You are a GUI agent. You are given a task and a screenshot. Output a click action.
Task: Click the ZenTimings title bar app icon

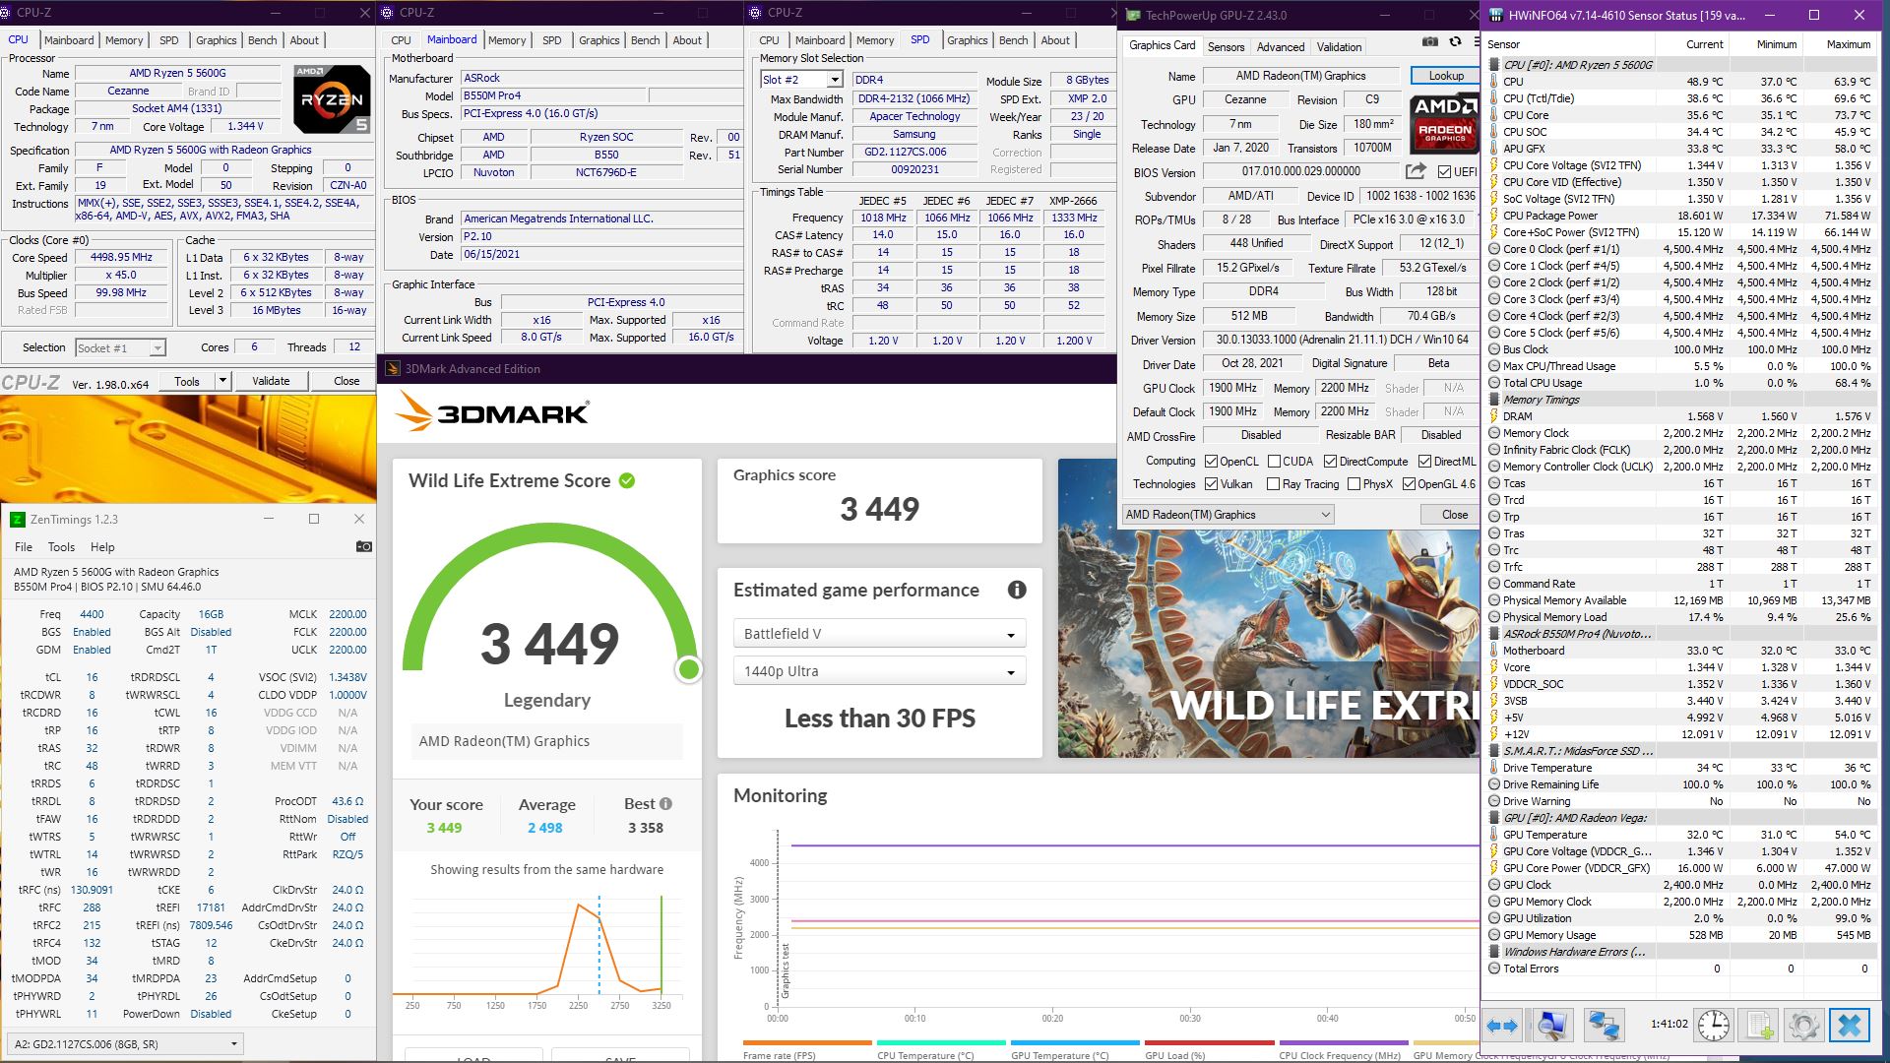pyautogui.click(x=18, y=519)
